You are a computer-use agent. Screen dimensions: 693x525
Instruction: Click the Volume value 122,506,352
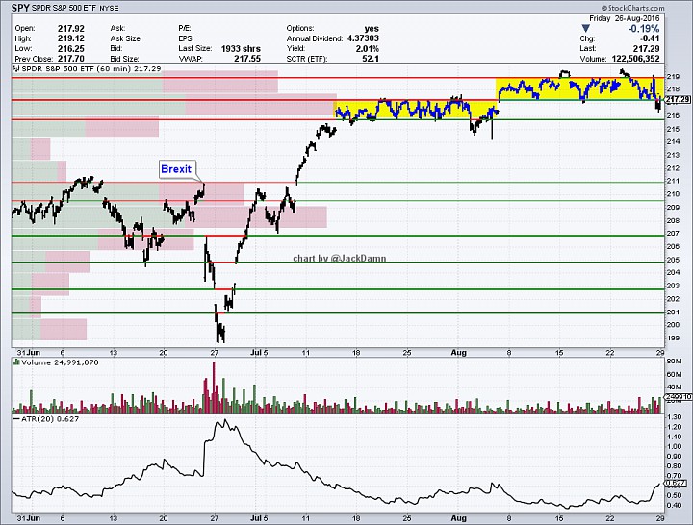[x=635, y=59]
